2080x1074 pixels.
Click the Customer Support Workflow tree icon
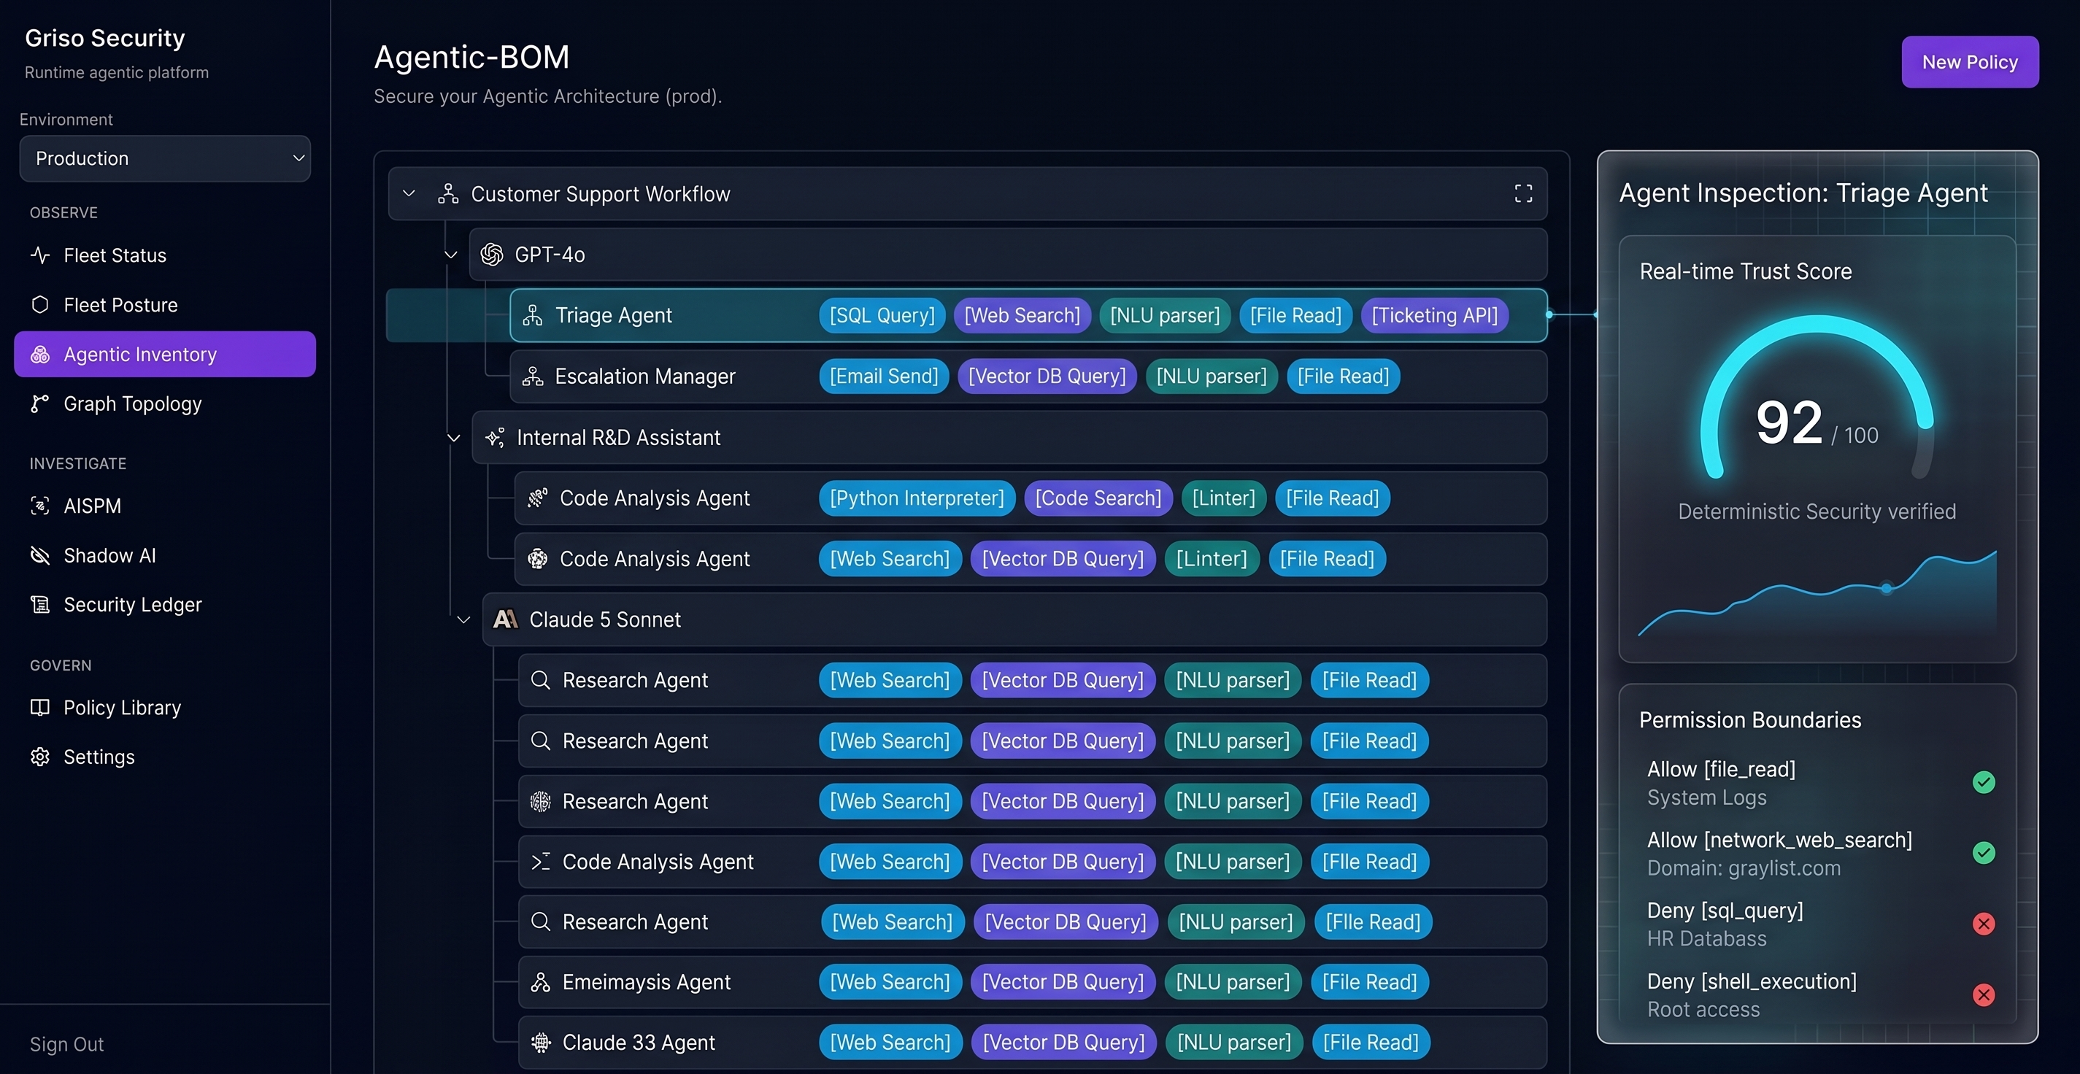[448, 194]
